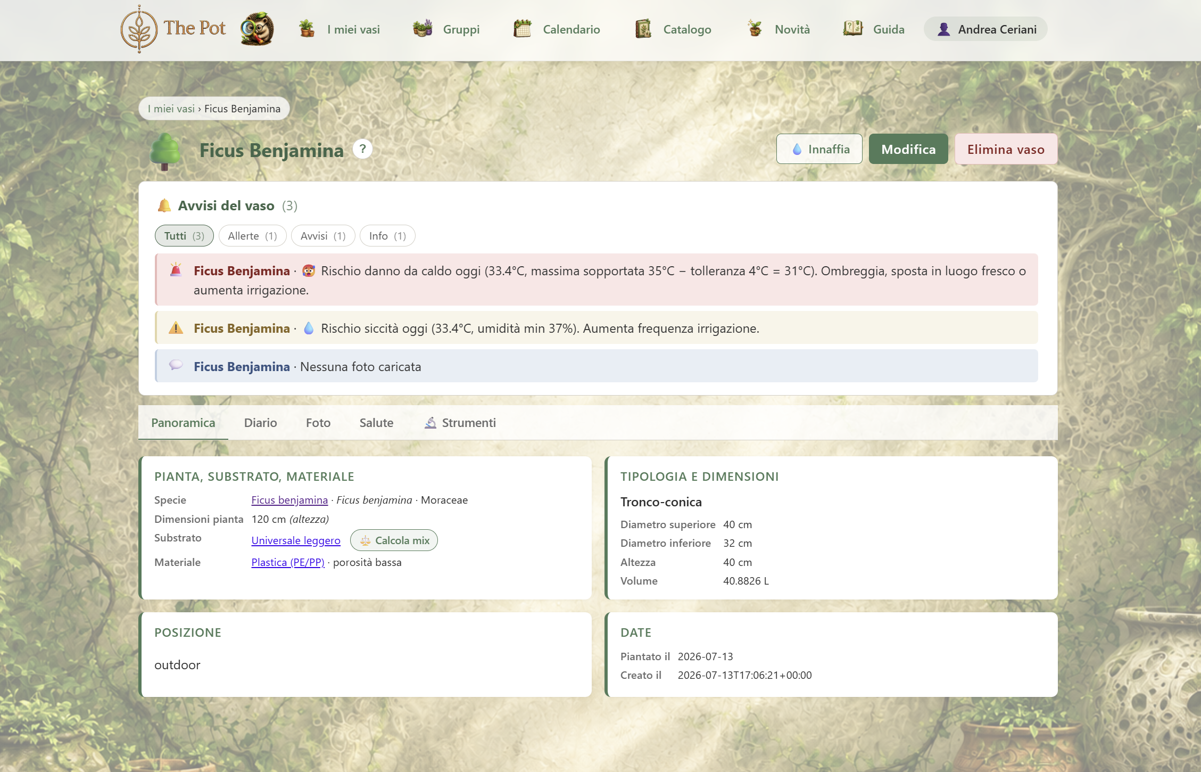
Task: Go to I miei vasi breadcrumb
Action: pyautogui.click(x=171, y=109)
